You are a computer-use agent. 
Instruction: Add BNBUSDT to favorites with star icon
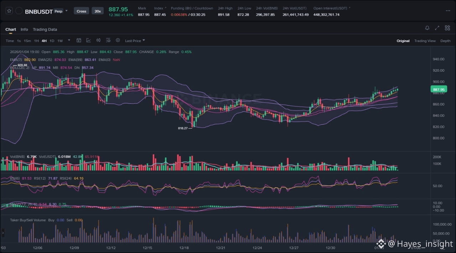point(9,11)
